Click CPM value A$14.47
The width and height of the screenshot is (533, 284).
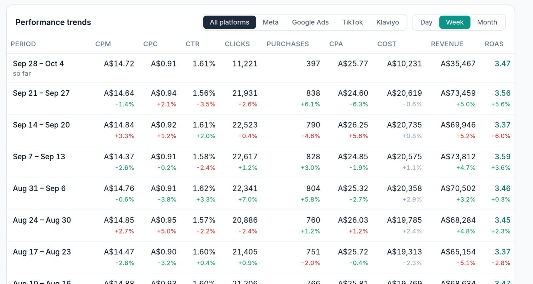pyautogui.click(x=119, y=252)
